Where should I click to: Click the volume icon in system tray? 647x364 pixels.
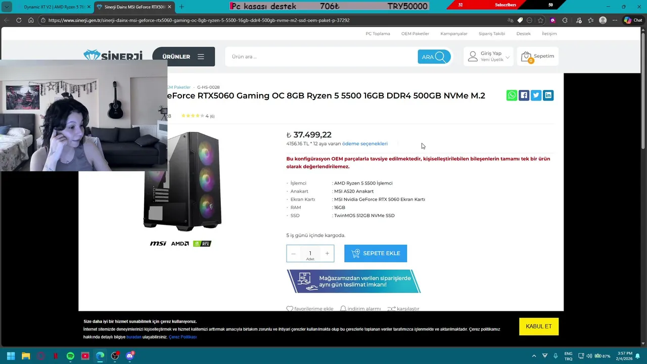coord(589,356)
